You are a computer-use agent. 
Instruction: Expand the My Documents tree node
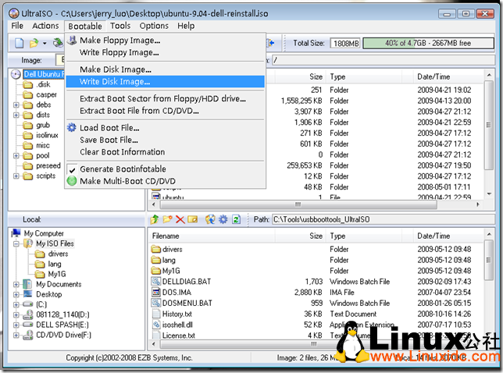16,285
